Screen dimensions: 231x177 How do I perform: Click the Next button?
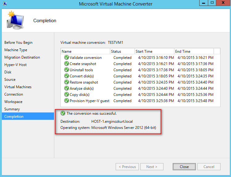tap(152, 167)
